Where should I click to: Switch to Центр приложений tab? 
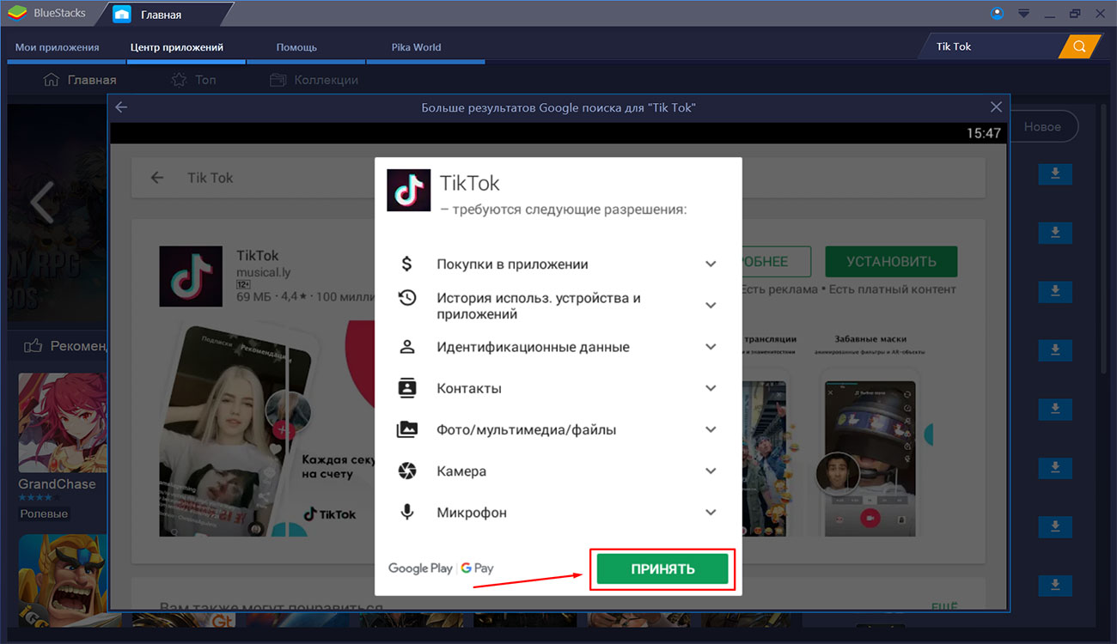(x=177, y=47)
